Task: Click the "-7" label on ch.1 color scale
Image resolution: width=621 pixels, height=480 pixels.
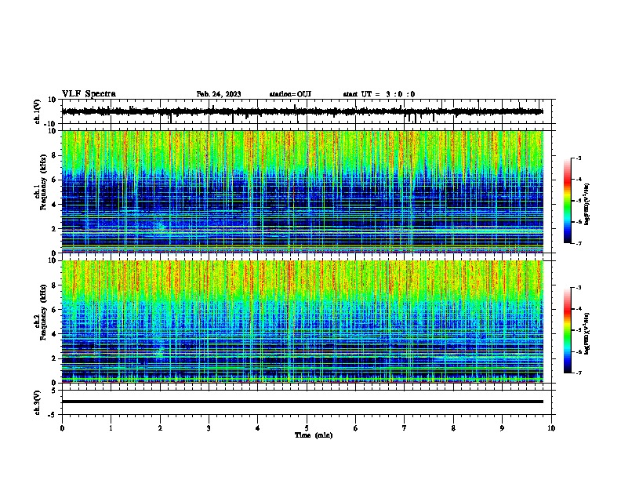Action: tap(578, 243)
